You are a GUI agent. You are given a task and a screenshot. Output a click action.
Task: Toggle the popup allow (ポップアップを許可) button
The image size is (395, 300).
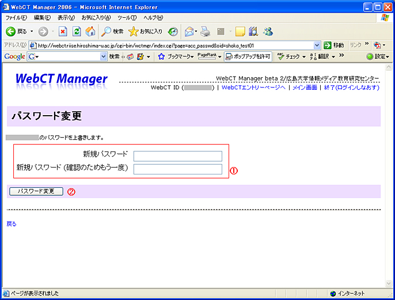248,56
